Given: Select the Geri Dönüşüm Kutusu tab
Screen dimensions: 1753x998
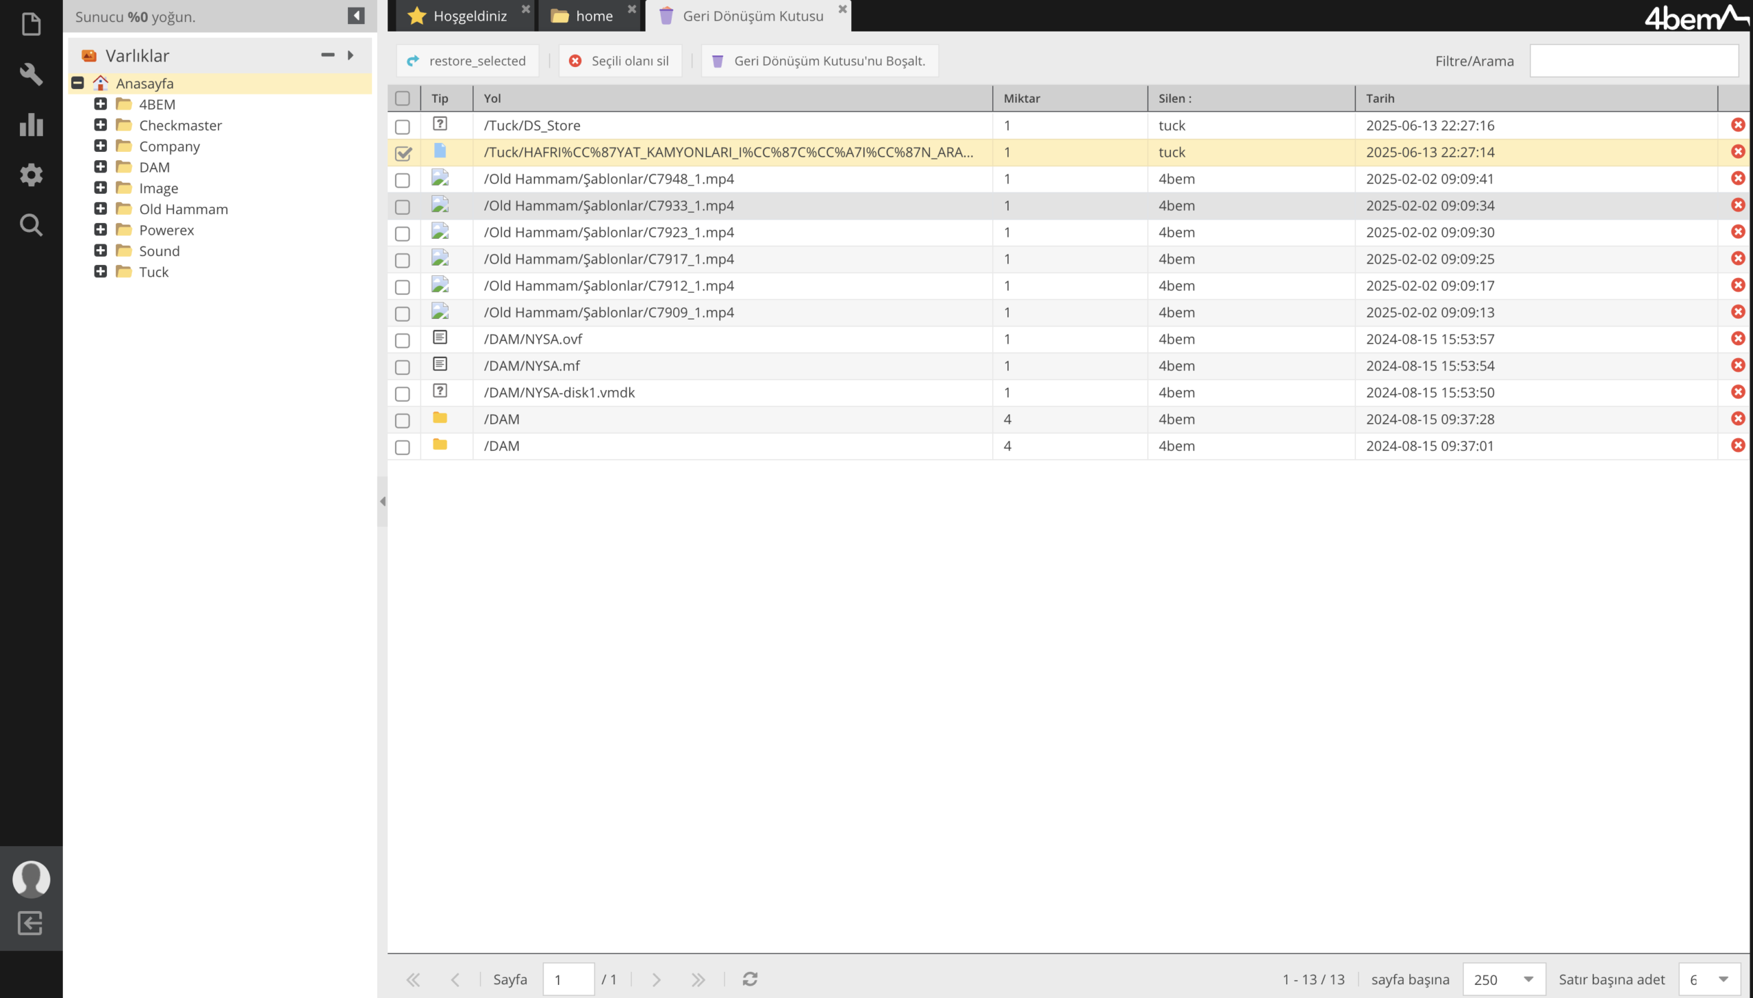Looking at the screenshot, I should pyautogui.click(x=748, y=16).
